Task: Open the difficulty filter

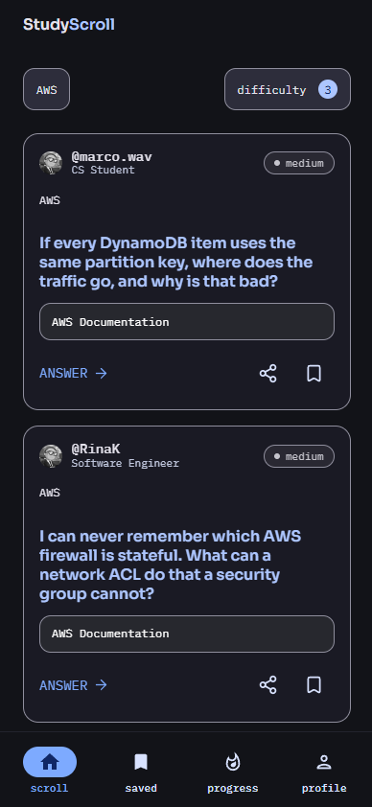Action: tap(287, 89)
